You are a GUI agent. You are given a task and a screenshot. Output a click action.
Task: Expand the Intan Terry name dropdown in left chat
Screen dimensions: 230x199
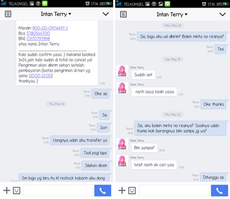(56, 14)
